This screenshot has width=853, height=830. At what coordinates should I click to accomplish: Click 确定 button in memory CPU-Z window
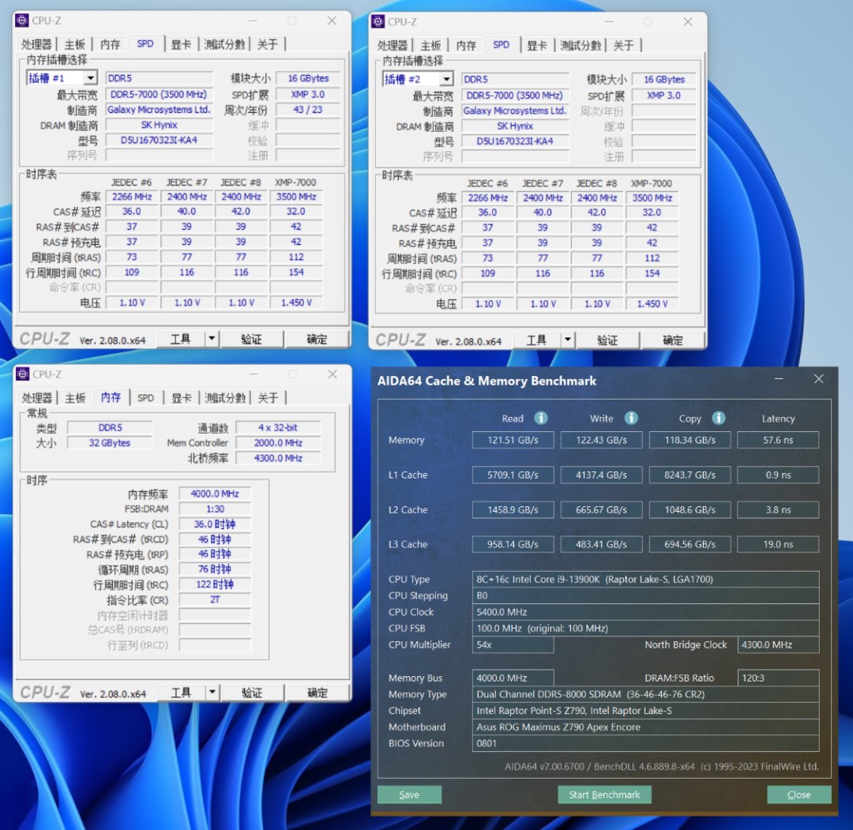click(x=318, y=693)
